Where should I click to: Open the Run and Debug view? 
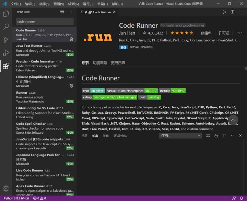(x=6, y=53)
